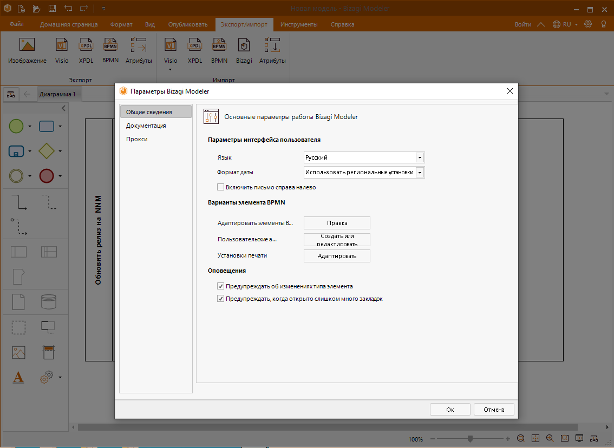This screenshot has width=614, height=448.
Task: Export diagram as Image
Action: click(27, 50)
